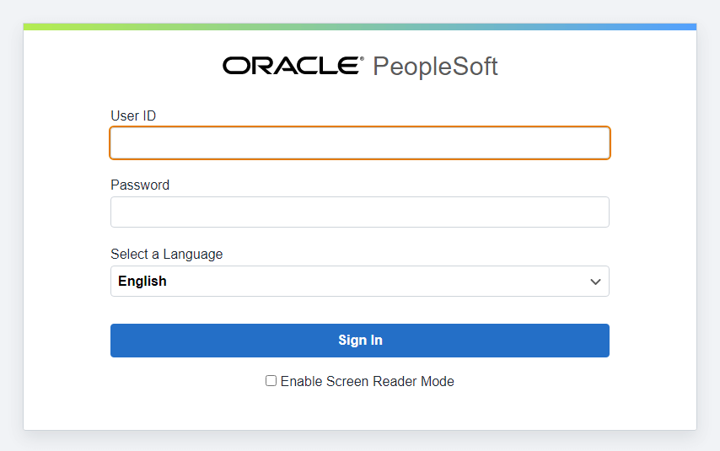720x451 pixels.
Task: Click the 'Password' label
Action: point(140,185)
